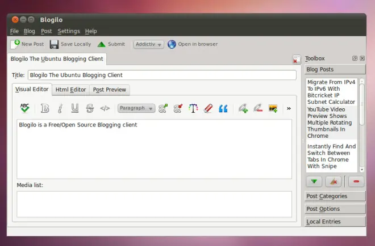The width and height of the screenshot is (375, 246).
Task: Add a link with the green plus icon
Action: pyautogui.click(x=243, y=108)
